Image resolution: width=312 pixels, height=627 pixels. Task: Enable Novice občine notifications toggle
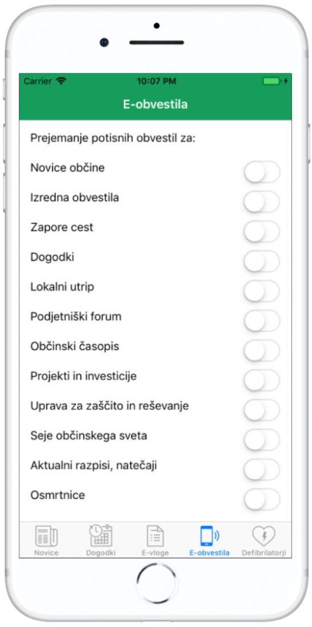point(262,172)
